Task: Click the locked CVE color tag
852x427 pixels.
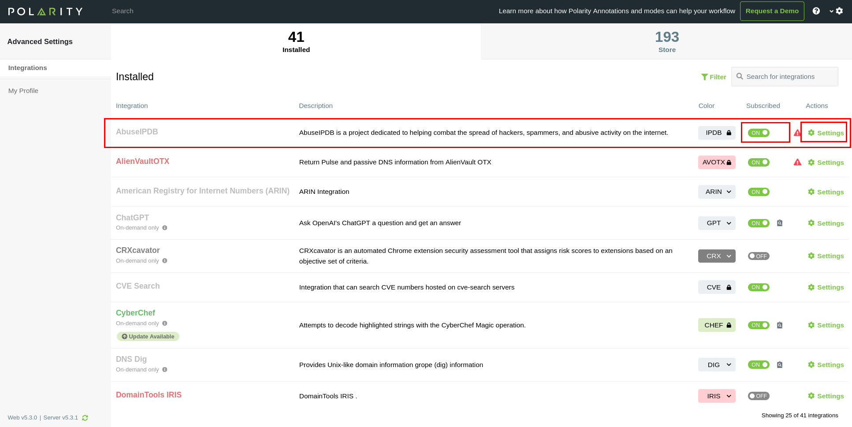Action: click(717, 287)
